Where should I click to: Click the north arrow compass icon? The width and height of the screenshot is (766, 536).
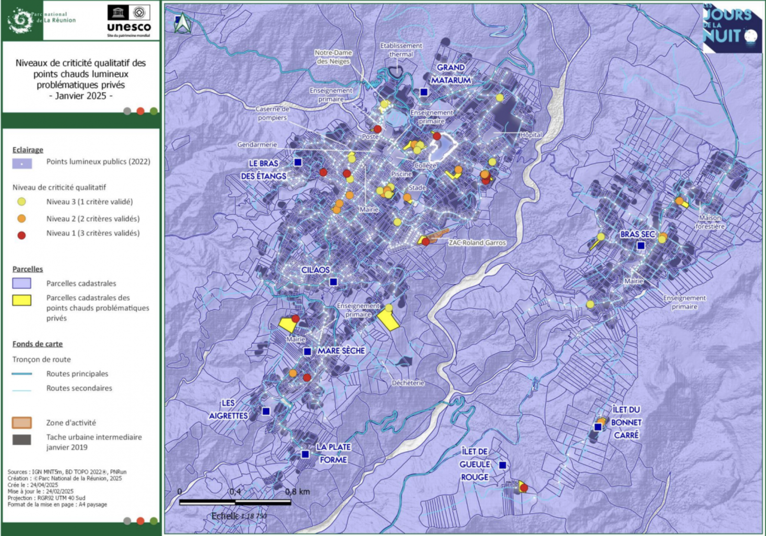(182, 23)
